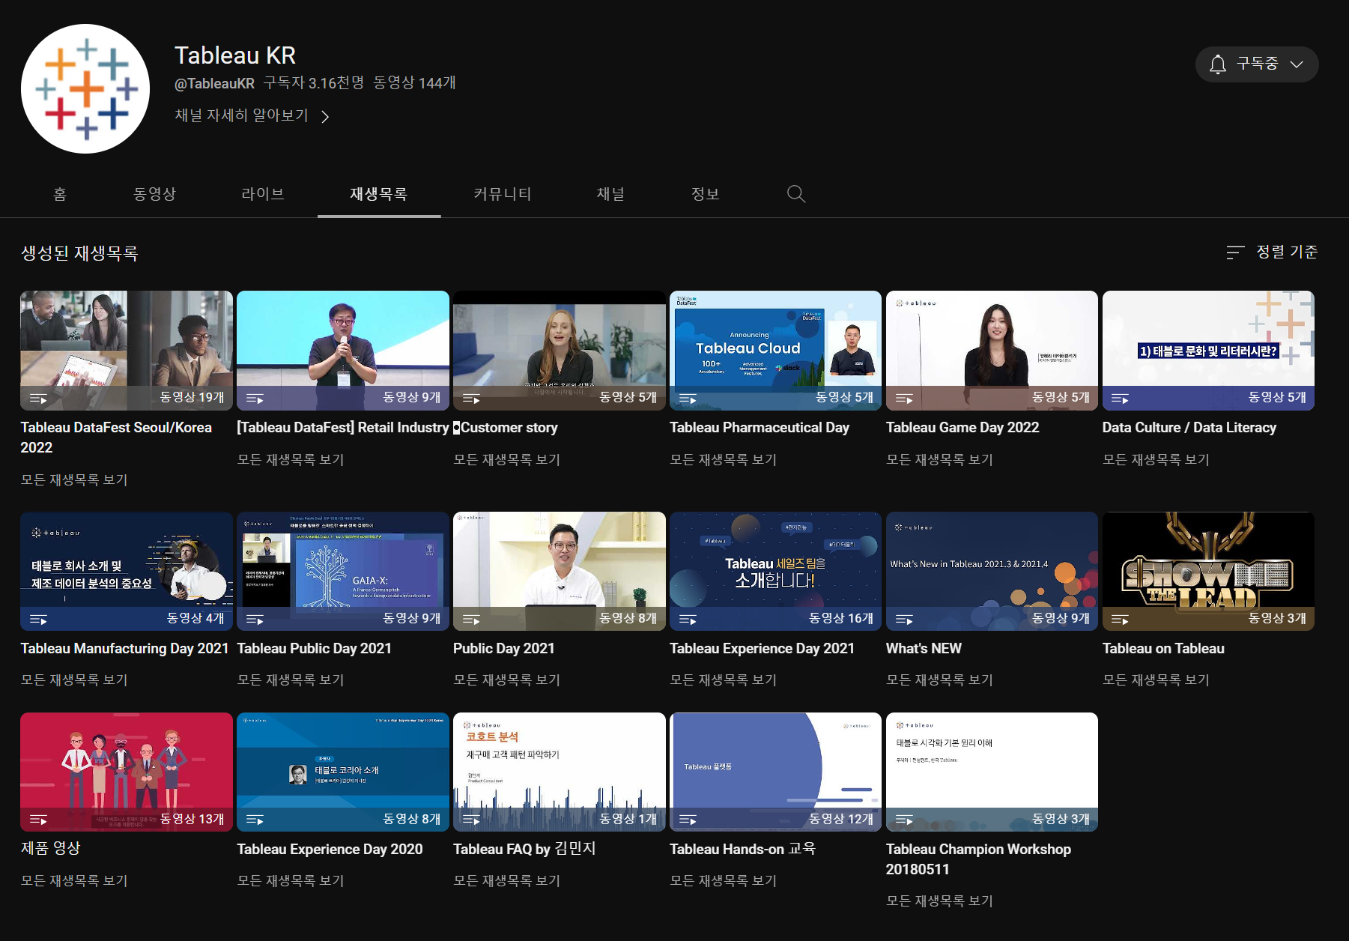Click playlist icon on Tableau Hands-on thumbnail
Screen dimensions: 1349x941
pos(688,820)
